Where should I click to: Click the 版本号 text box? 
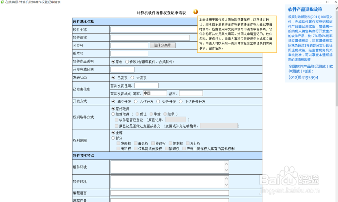tap(129, 53)
